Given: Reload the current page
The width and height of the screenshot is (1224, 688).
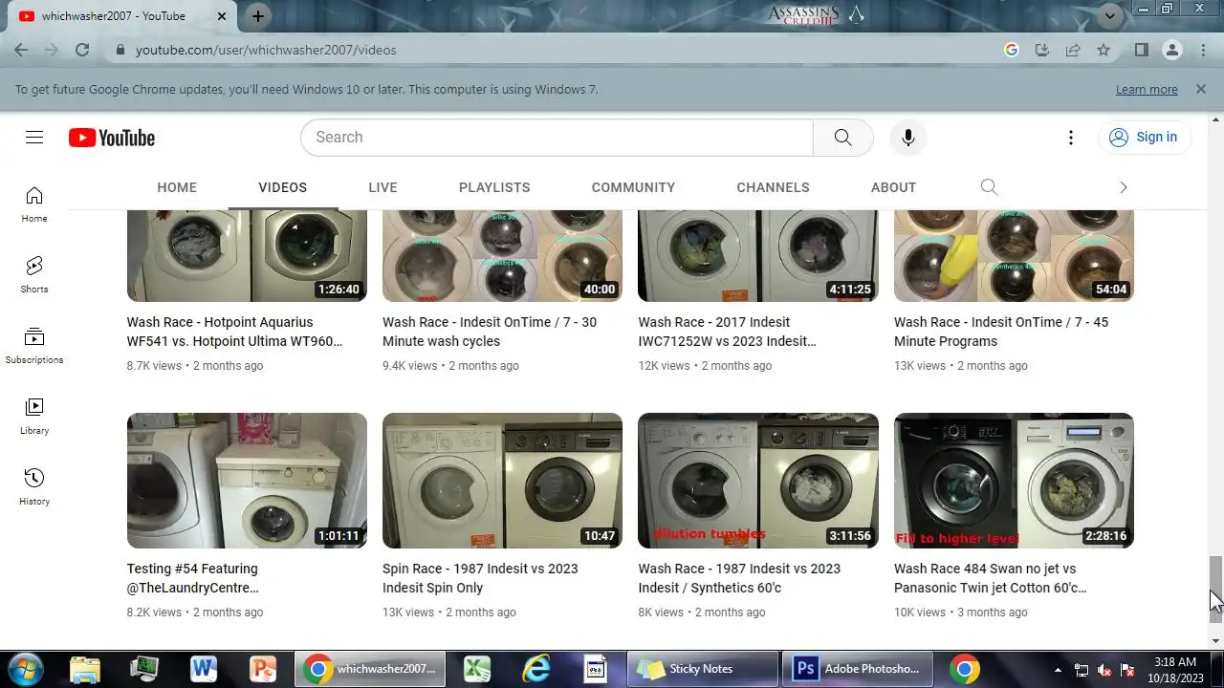Looking at the screenshot, I should 82,50.
